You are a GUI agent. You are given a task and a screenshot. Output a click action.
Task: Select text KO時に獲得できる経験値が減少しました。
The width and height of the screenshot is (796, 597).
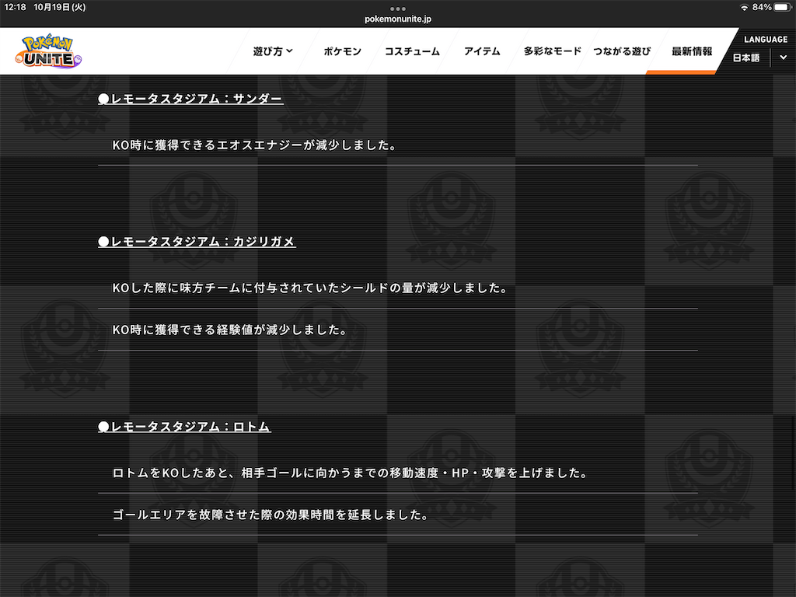click(230, 330)
